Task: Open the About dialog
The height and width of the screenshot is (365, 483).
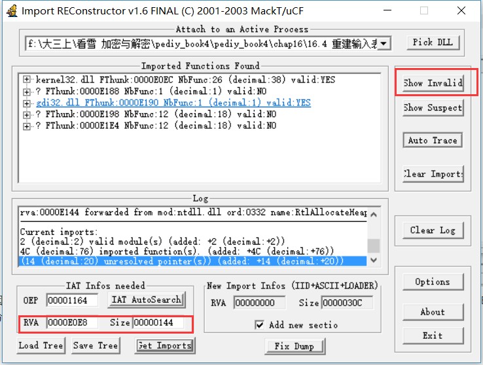Action: [433, 312]
